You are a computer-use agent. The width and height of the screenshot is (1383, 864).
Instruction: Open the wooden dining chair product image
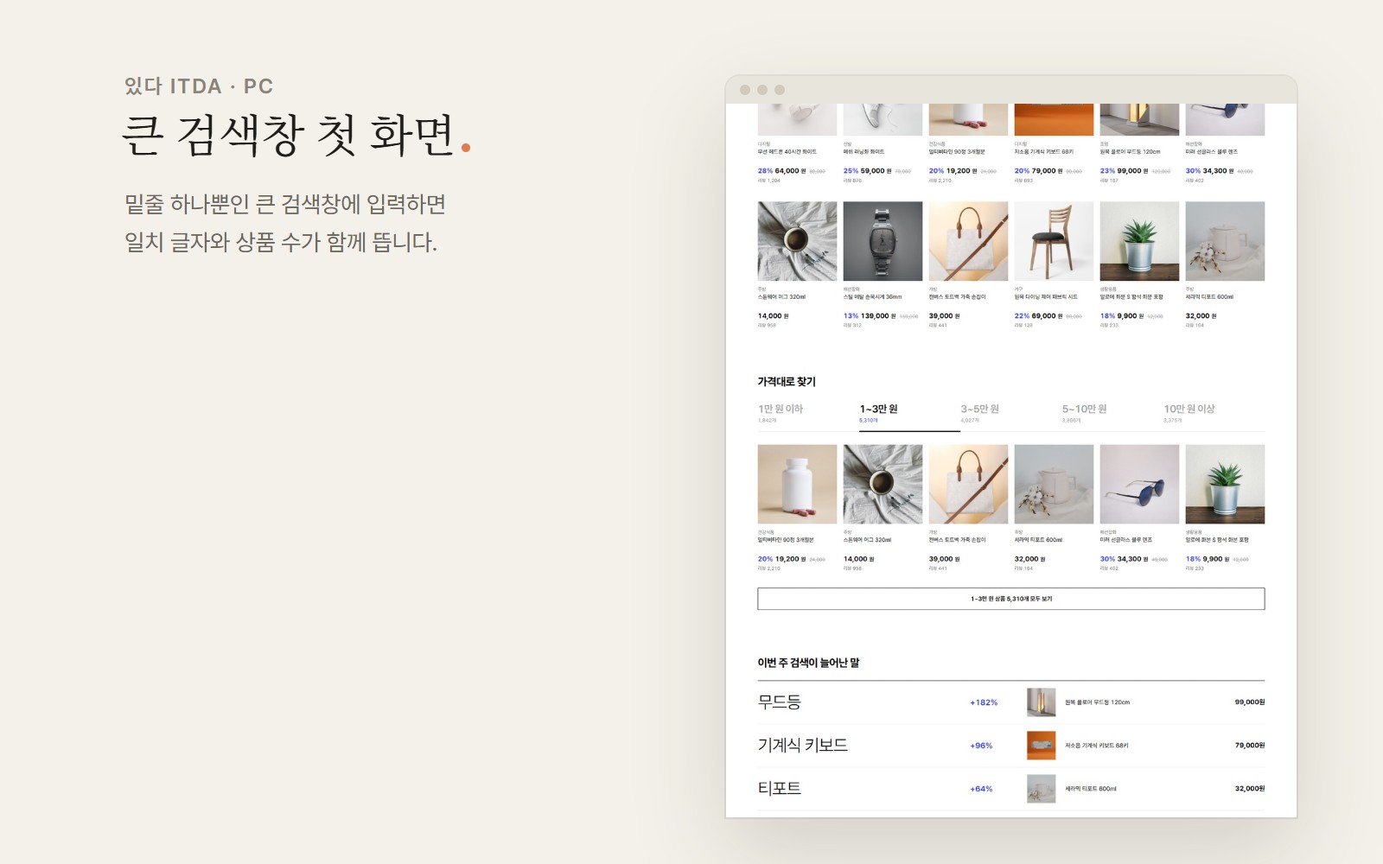[1054, 241]
